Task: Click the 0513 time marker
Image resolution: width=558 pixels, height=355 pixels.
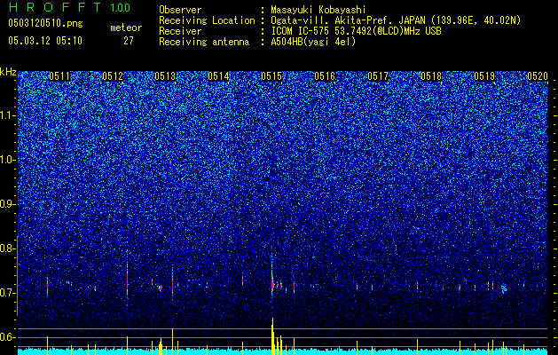Action: point(166,76)
